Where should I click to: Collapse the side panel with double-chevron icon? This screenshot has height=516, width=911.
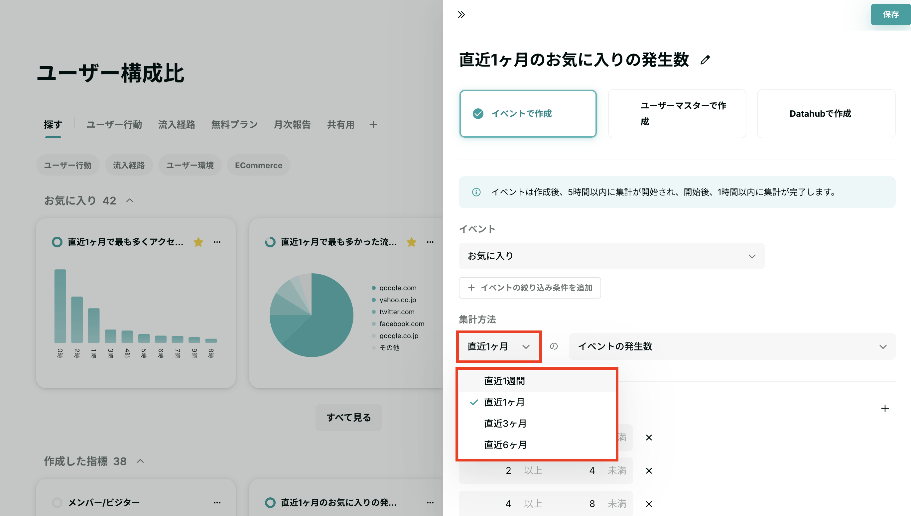point(461,15)
